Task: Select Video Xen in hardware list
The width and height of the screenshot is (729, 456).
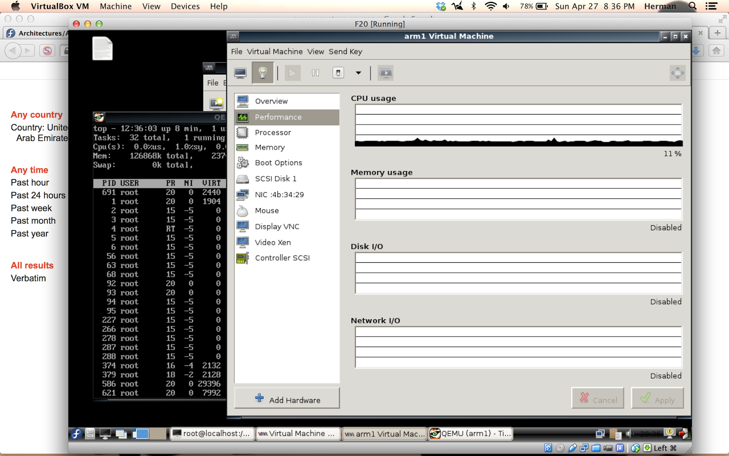Action: pos(287,243)
